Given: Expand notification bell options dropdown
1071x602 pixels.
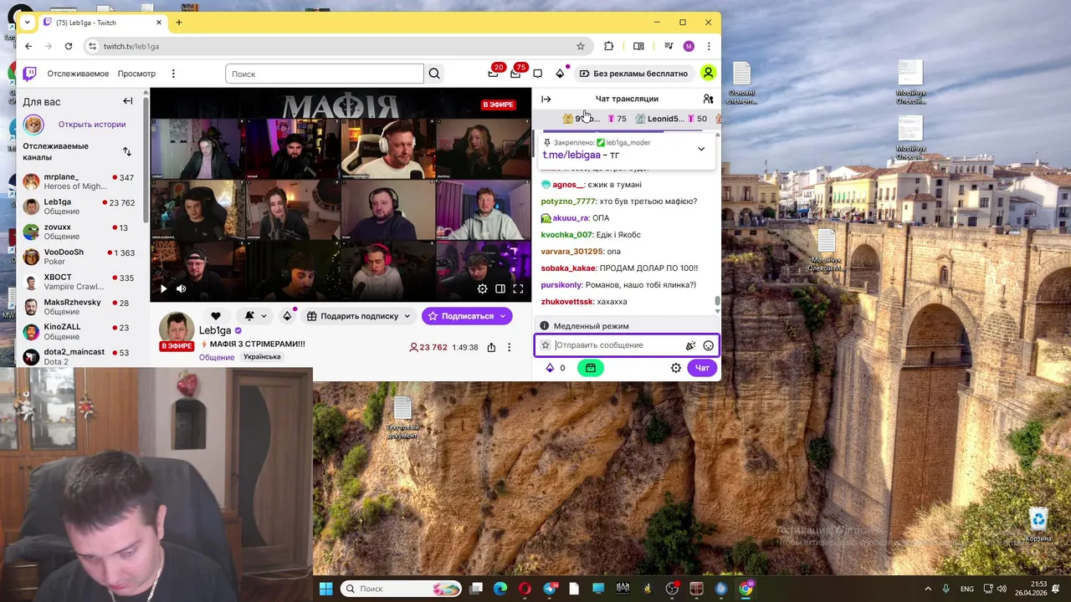Looking at the screenshot, I should pos(264,316).
